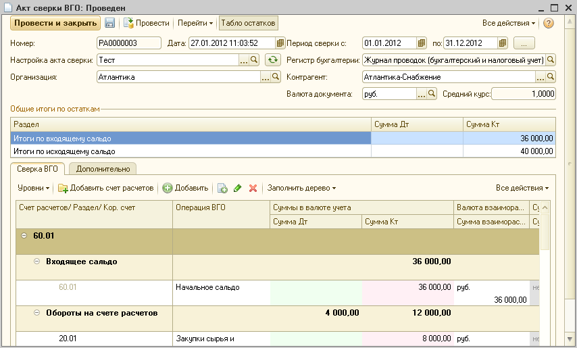Collapse the Входящее сальдо group
577x348 pixels.
click(x=37, y=262)
